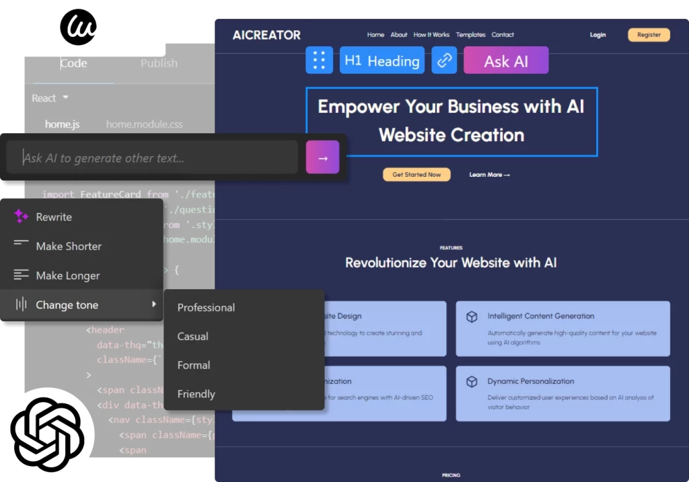Open the home.js file tab
The image size is (689, 482).
point(62,124)
